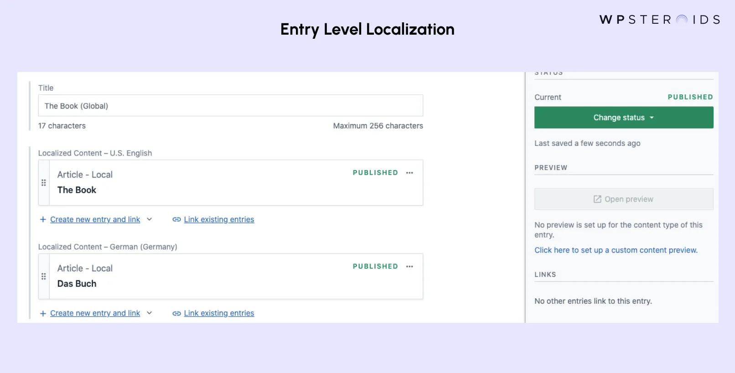Open the Change status dropdown
735x373 pixels.
[x=624, y=117]
